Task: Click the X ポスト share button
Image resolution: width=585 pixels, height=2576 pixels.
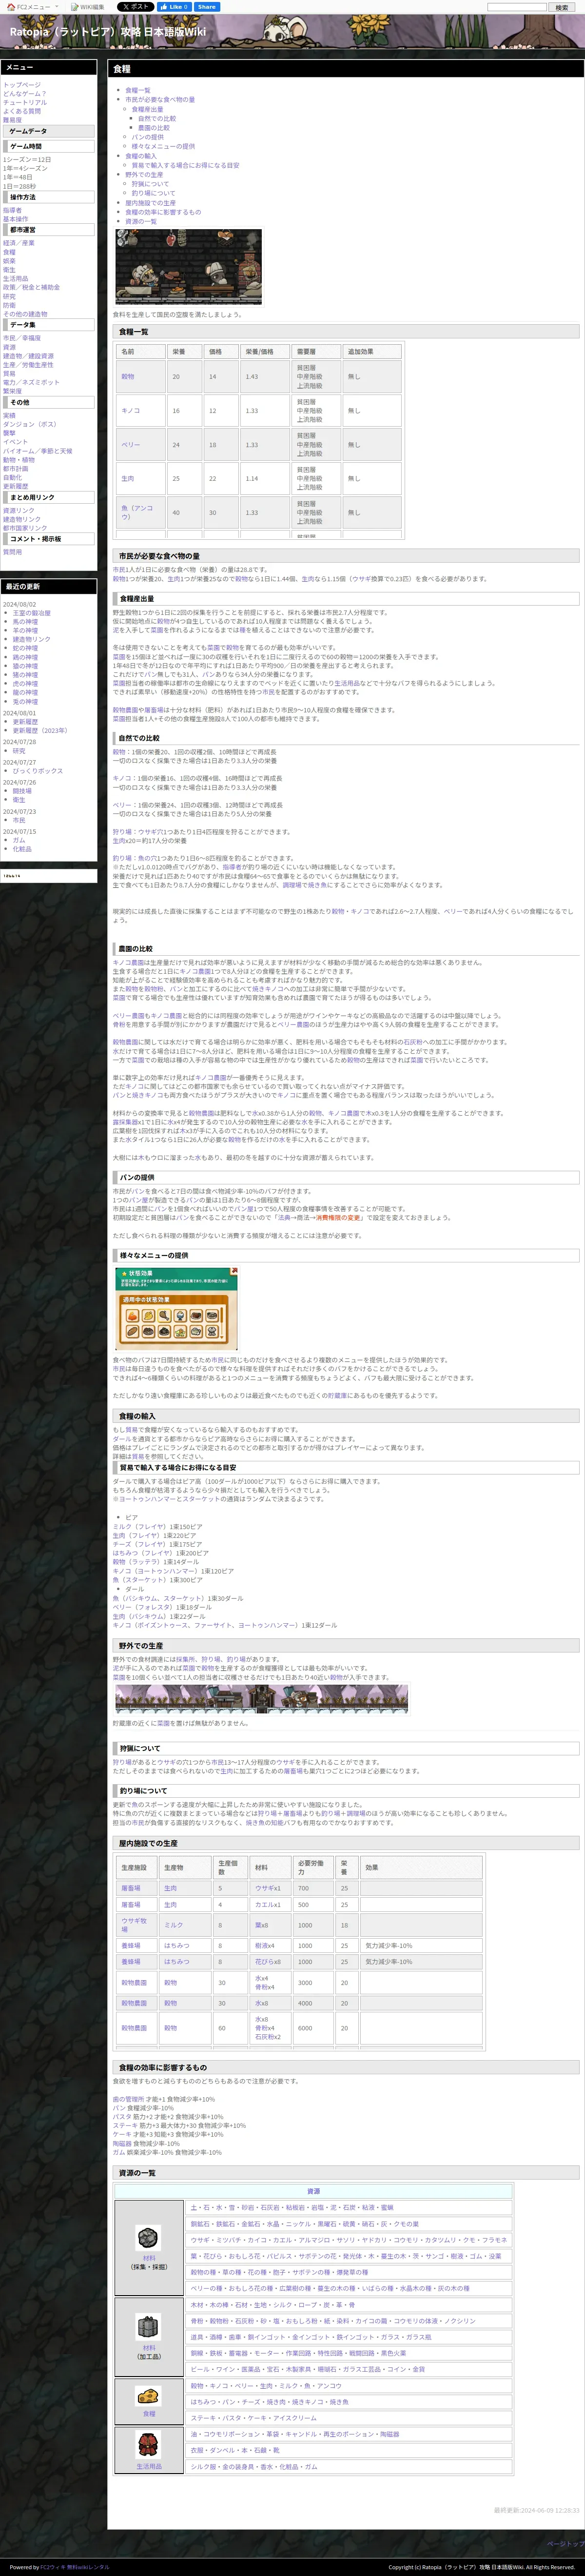Action: 136,7
